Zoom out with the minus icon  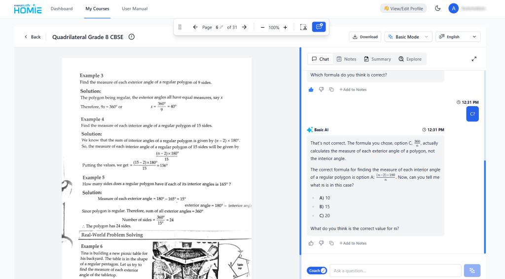[x=262, y=28]
